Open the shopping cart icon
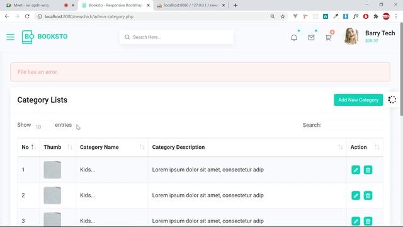The height and width of the screenshot is (227, 403). (x=329, y=38)
